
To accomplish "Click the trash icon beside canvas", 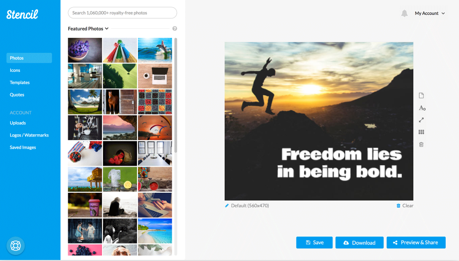I will point(421,144).
